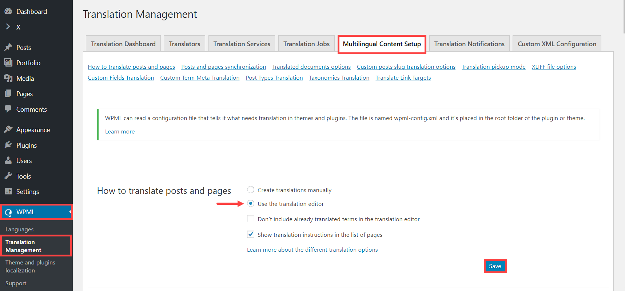
Task: Jump to Taxonomies Translation
Action: point(339,78)
